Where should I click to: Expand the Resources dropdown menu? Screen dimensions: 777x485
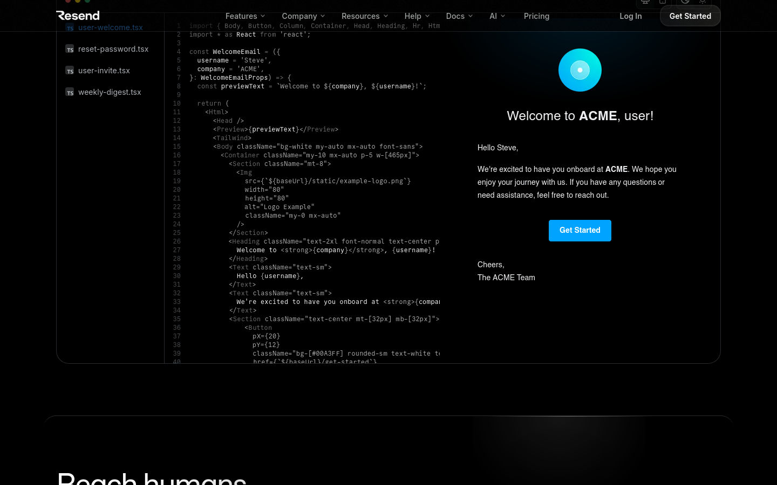pyautogui.click(x=365, y=16)
